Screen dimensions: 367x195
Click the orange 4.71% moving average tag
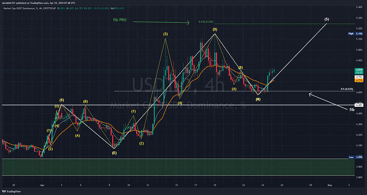(x=359, y=80)
